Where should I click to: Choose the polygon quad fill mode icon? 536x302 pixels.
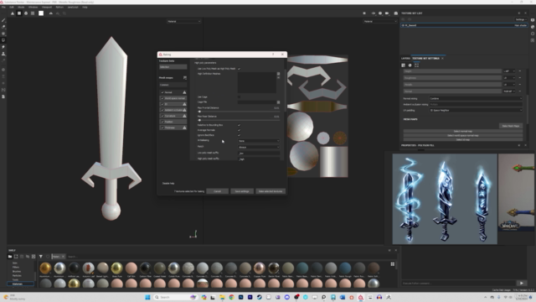pos(19,13)
